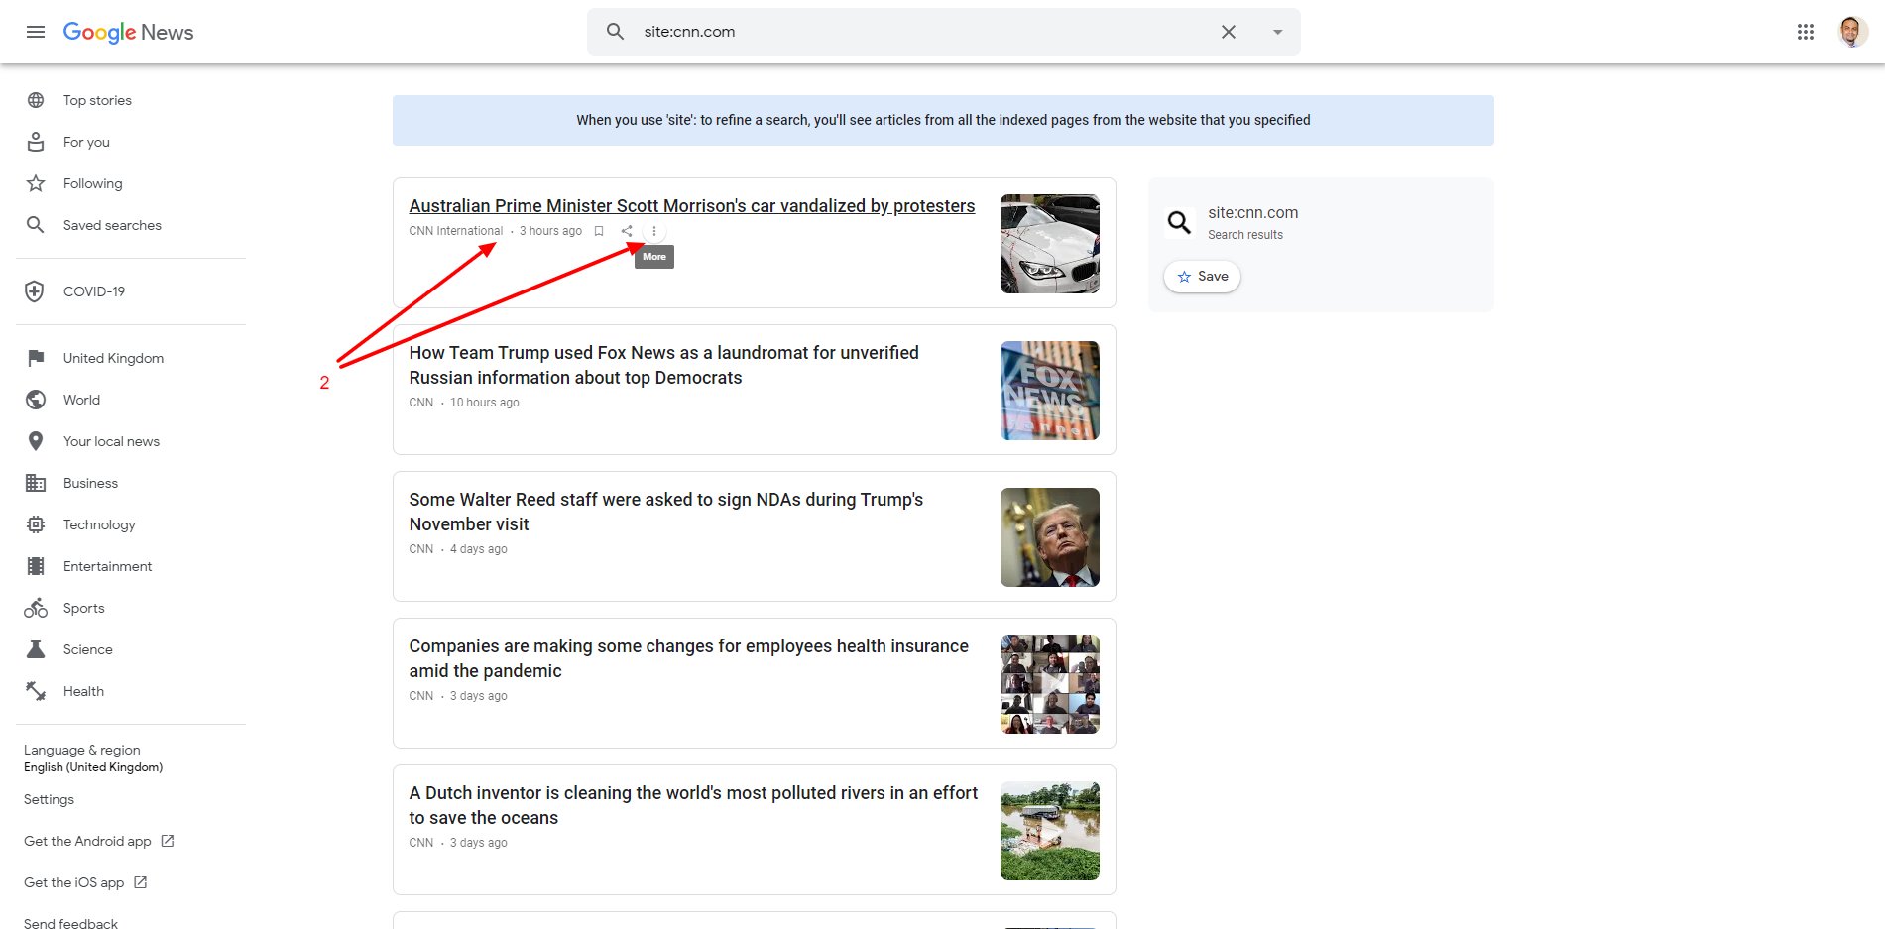Click the Technology chip icon
Image resolution: width=1885 pixels, height=929 pixels.
[x=36, y=524]
